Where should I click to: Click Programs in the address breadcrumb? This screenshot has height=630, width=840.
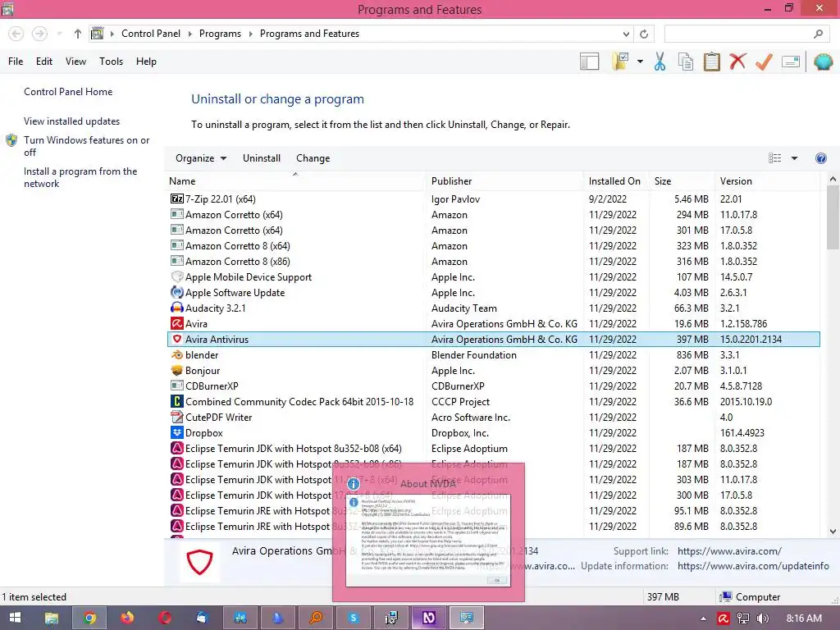220,34
